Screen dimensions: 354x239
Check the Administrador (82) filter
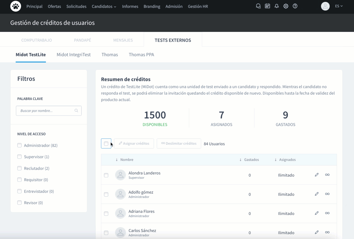[x=19, y=145]
